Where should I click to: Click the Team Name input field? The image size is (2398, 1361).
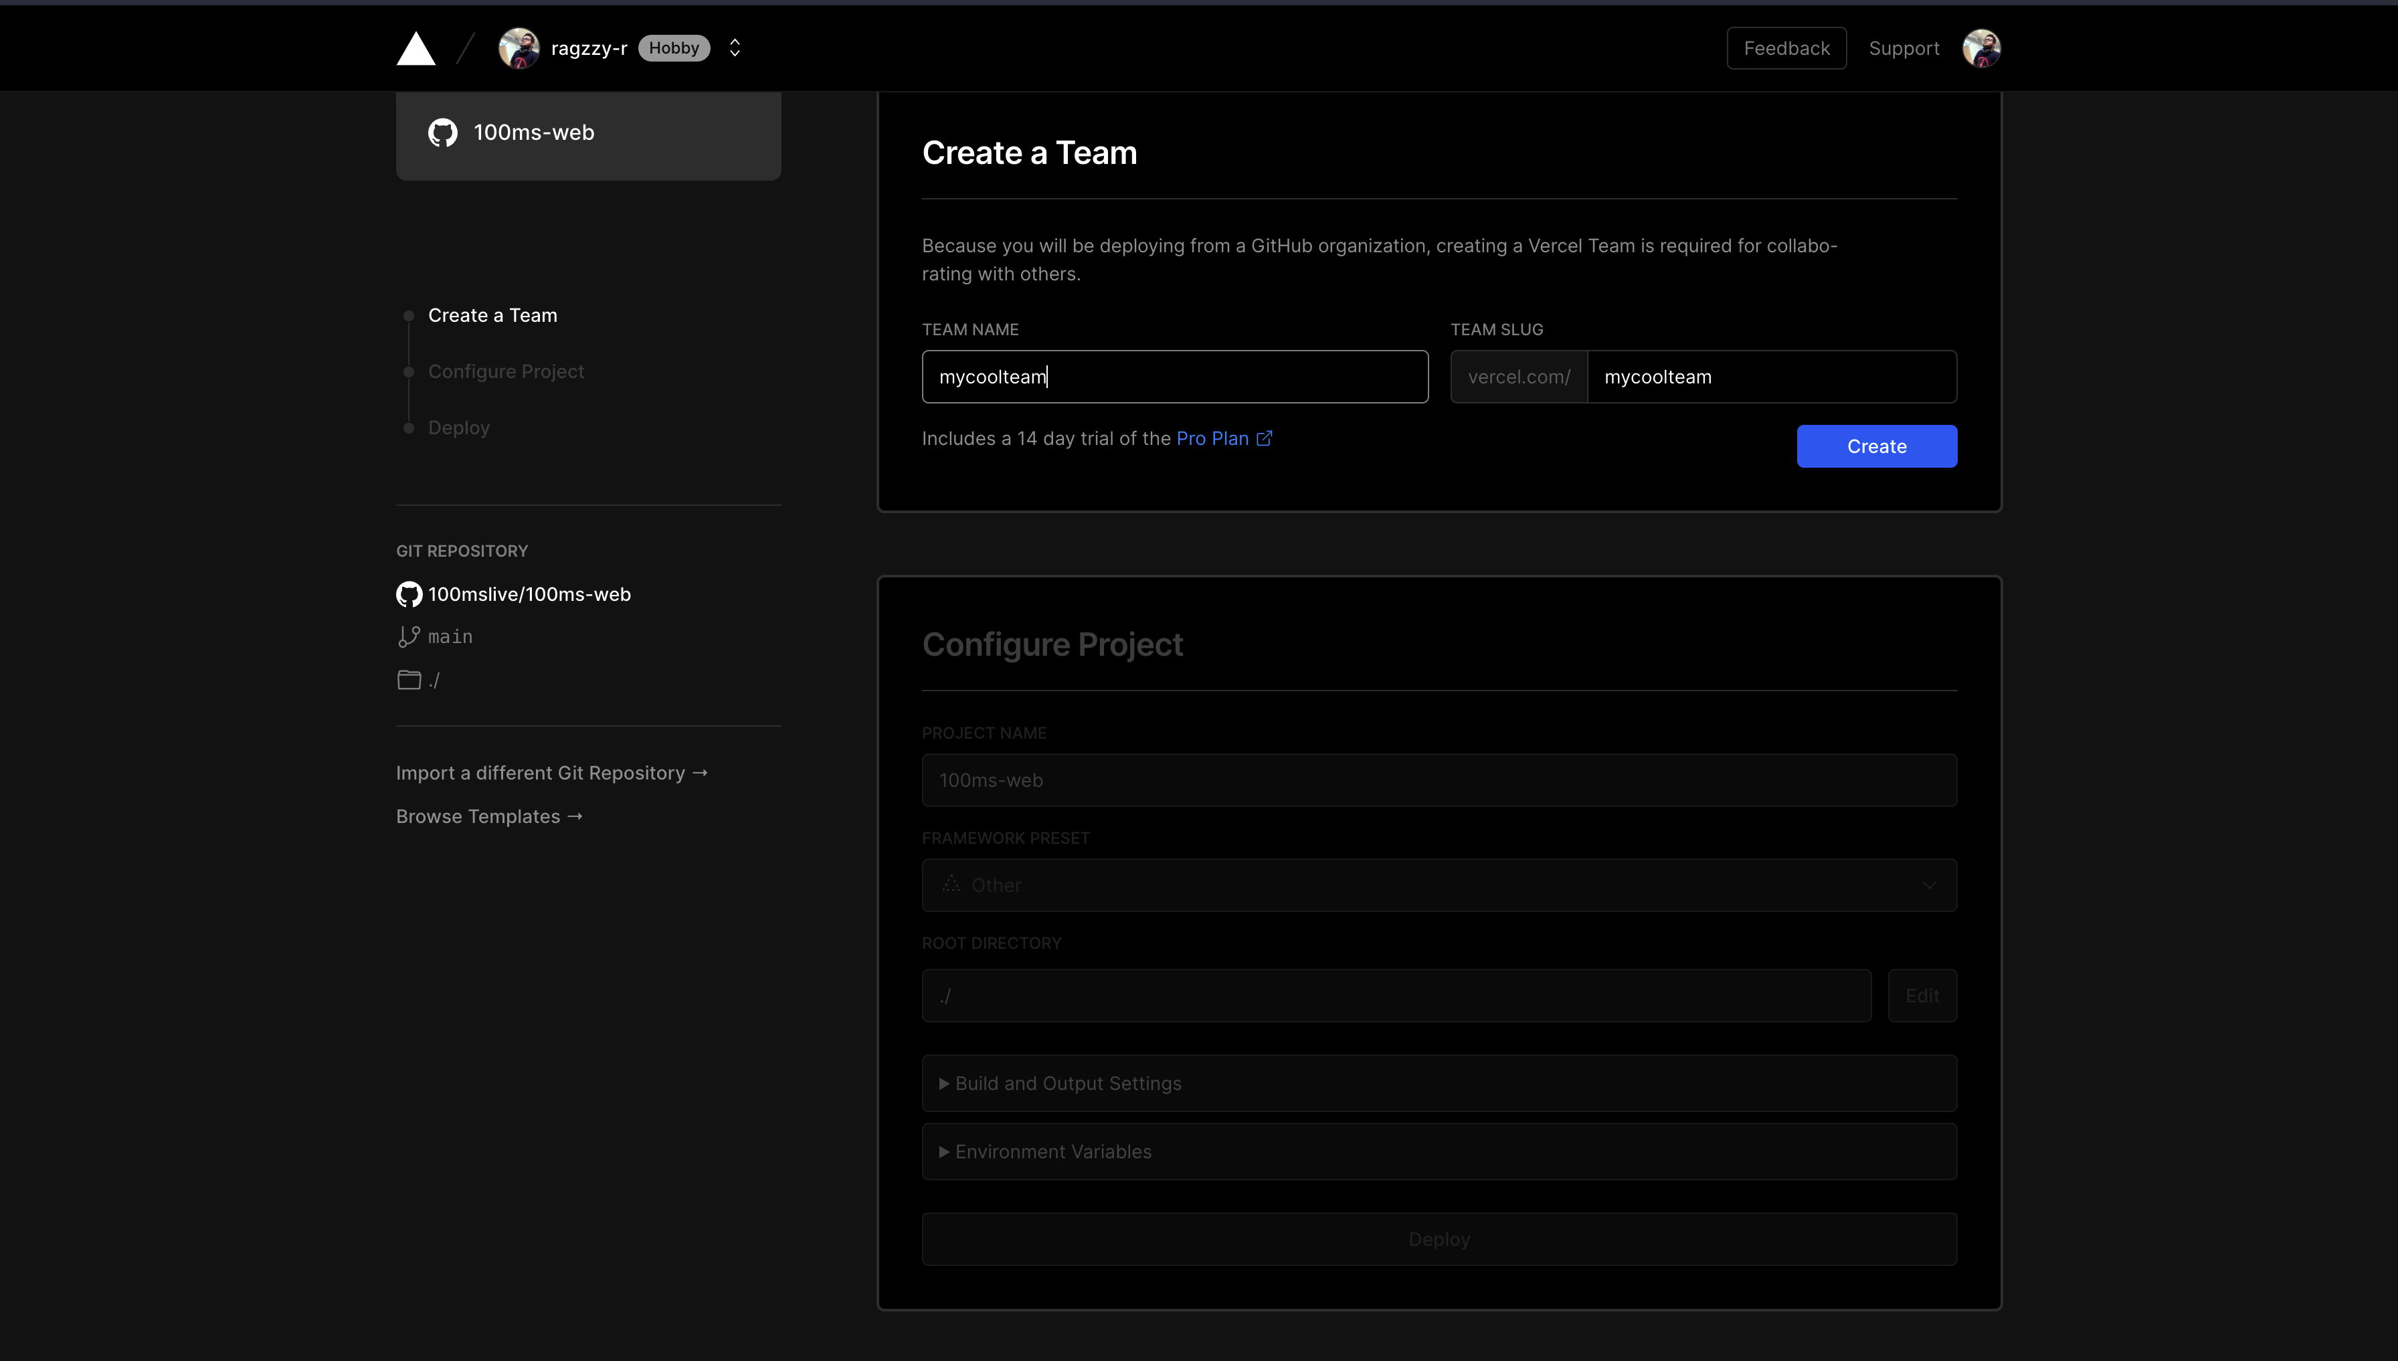pos(1174,377)
